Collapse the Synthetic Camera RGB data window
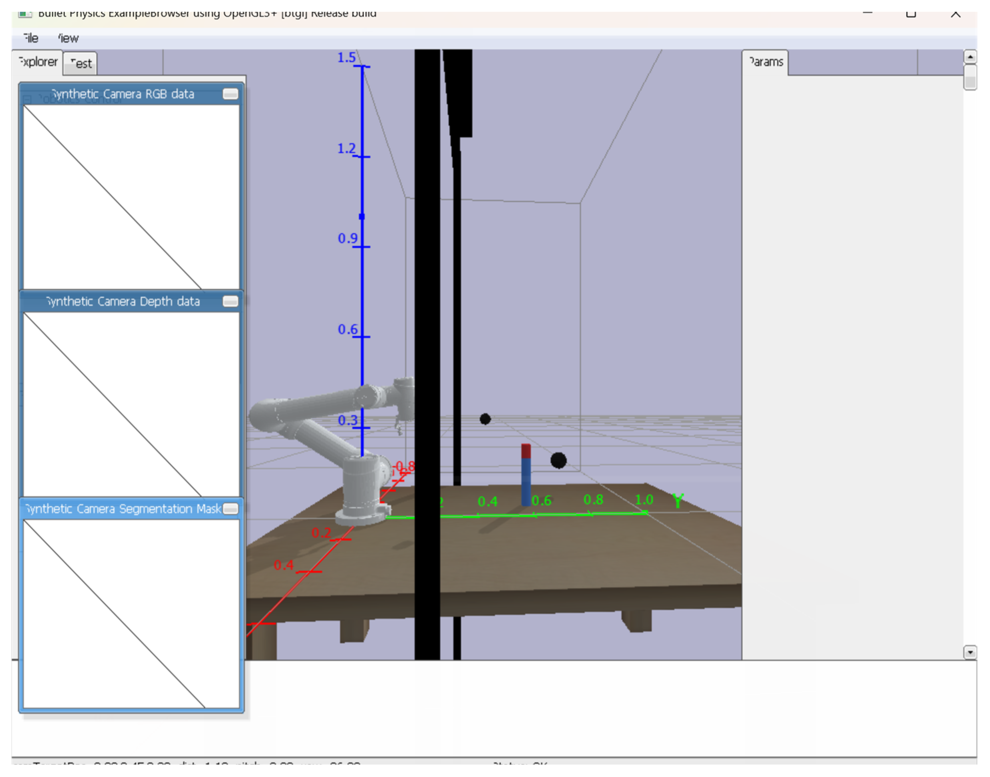Viewport: 990px width, 777px height. click(x=230, y=94)
